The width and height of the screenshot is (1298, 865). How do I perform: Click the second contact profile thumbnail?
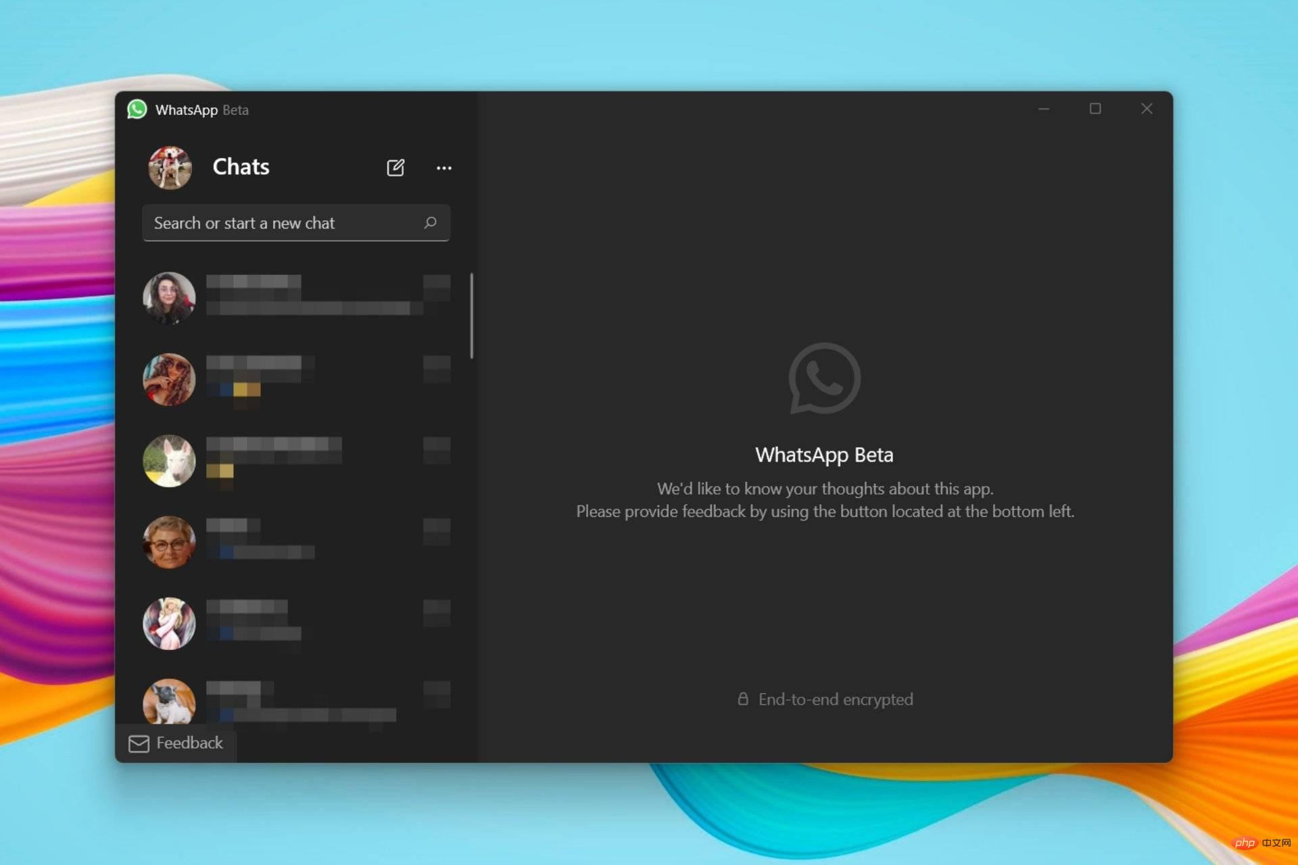169,378
